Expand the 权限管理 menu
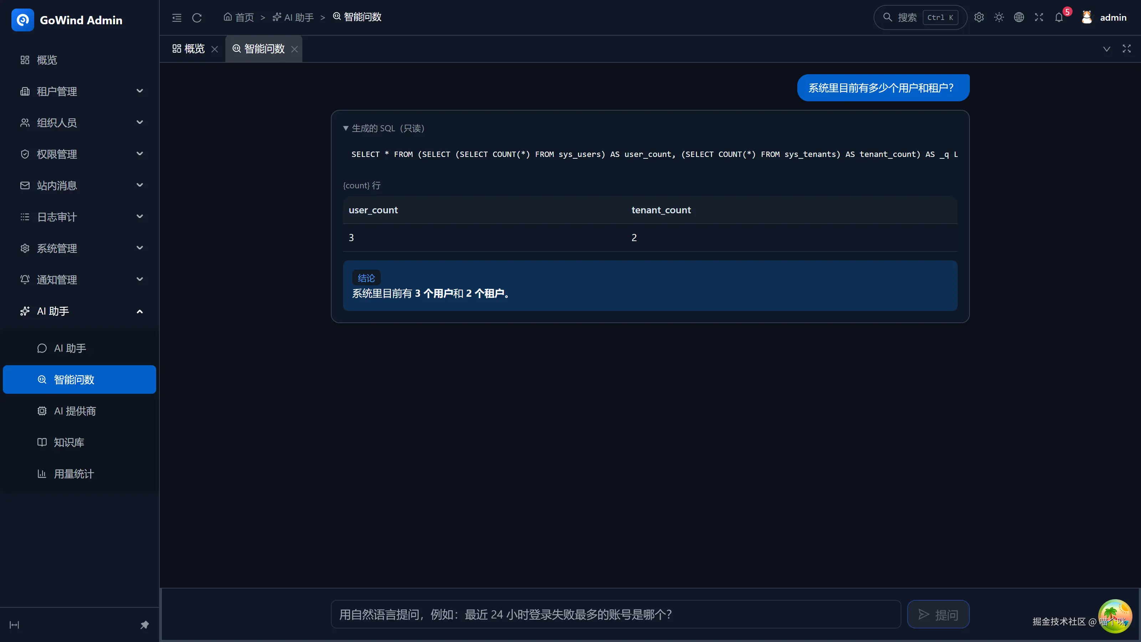The width and height of the screenshot is (1141, 642). [80, 154]
